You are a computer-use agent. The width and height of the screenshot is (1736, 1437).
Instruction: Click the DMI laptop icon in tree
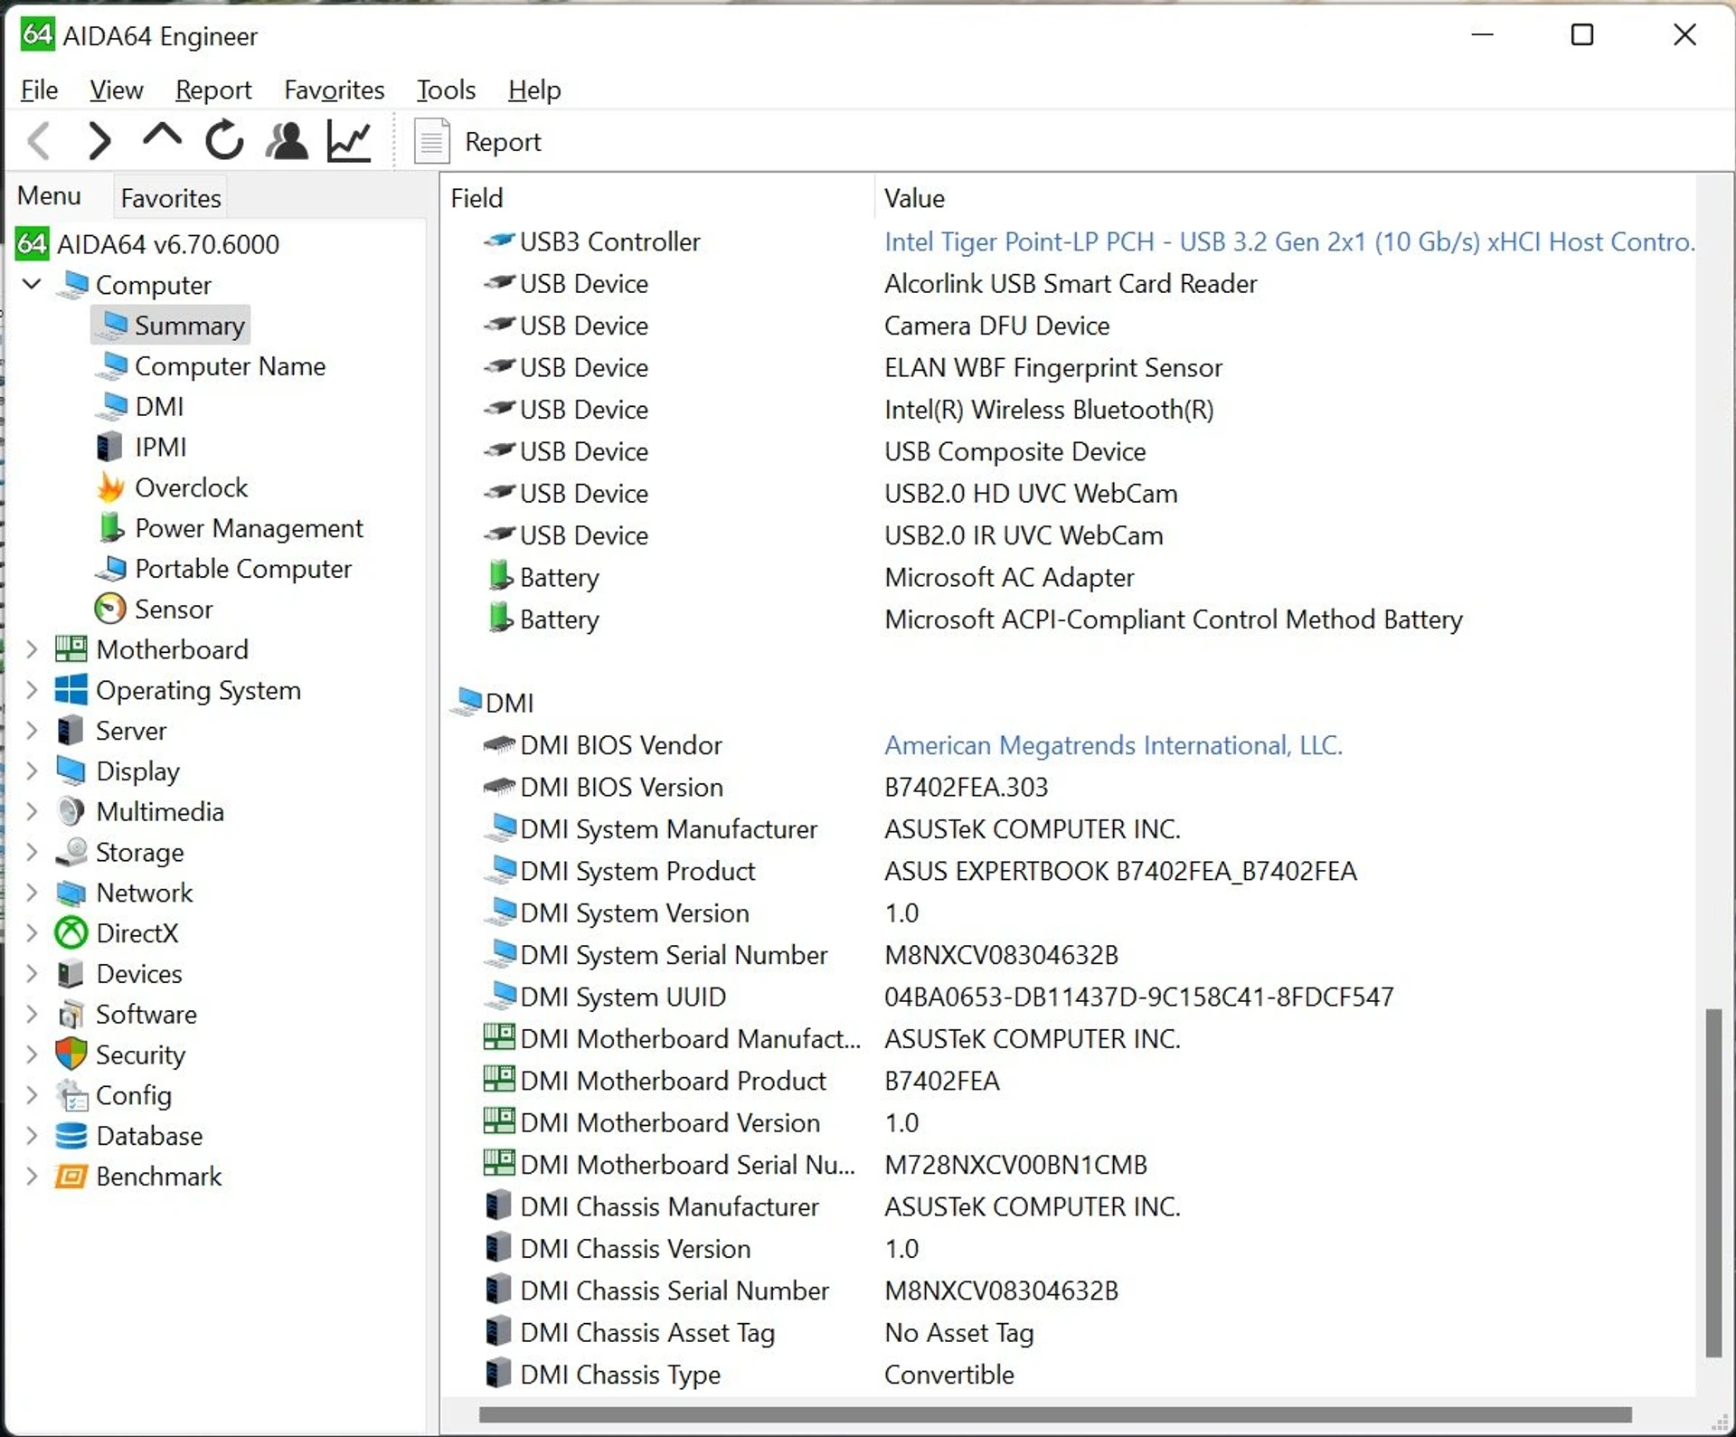pyautogui.click(x=112, y=406)
